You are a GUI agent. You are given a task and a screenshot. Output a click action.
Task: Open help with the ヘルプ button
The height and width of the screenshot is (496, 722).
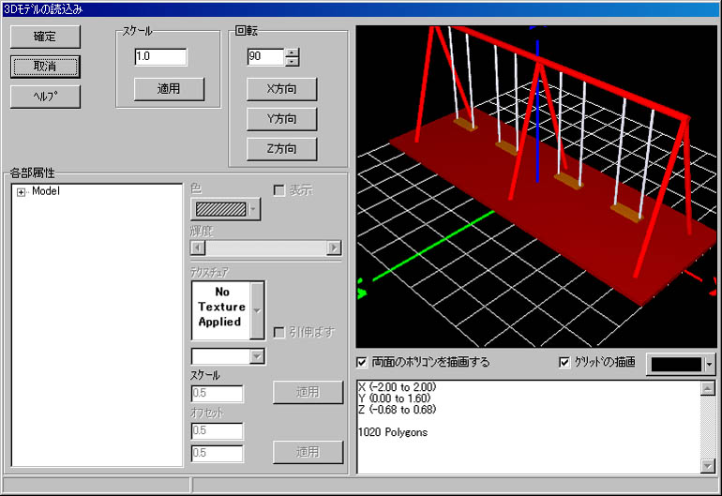tap(45, 97)
